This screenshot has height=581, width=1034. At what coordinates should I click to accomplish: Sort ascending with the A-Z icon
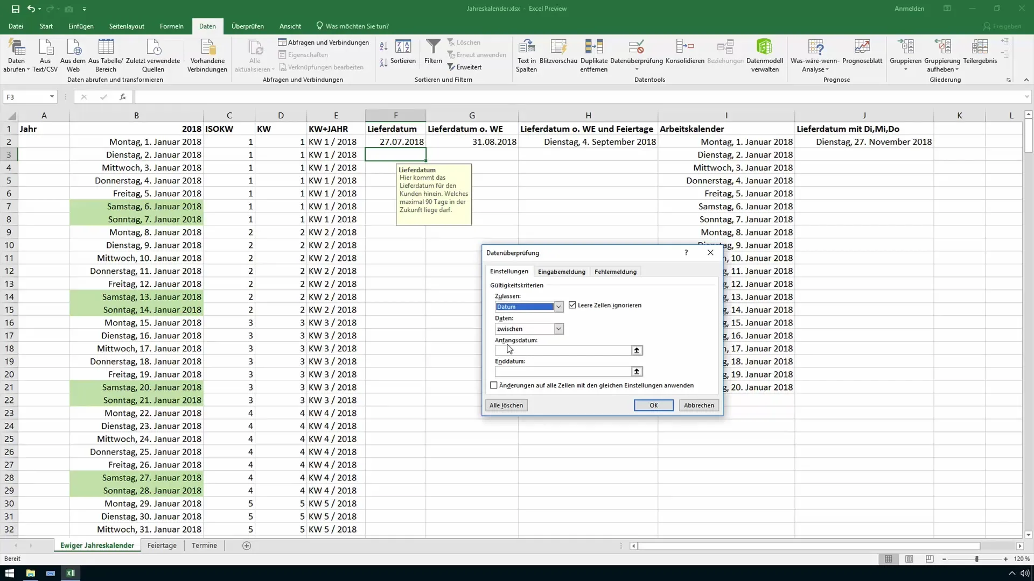tap(383, 47)
